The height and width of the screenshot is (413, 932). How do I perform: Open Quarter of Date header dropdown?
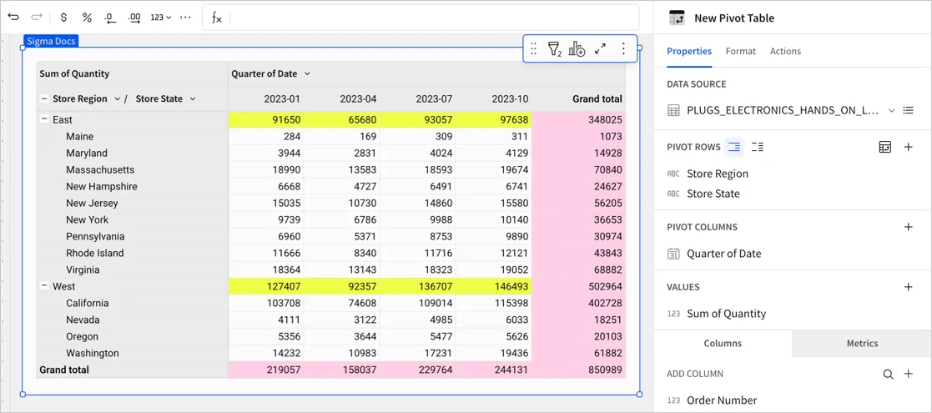pos(307,73)
